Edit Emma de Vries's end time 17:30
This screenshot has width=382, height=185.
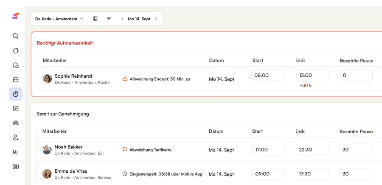[x=312, y=174]
